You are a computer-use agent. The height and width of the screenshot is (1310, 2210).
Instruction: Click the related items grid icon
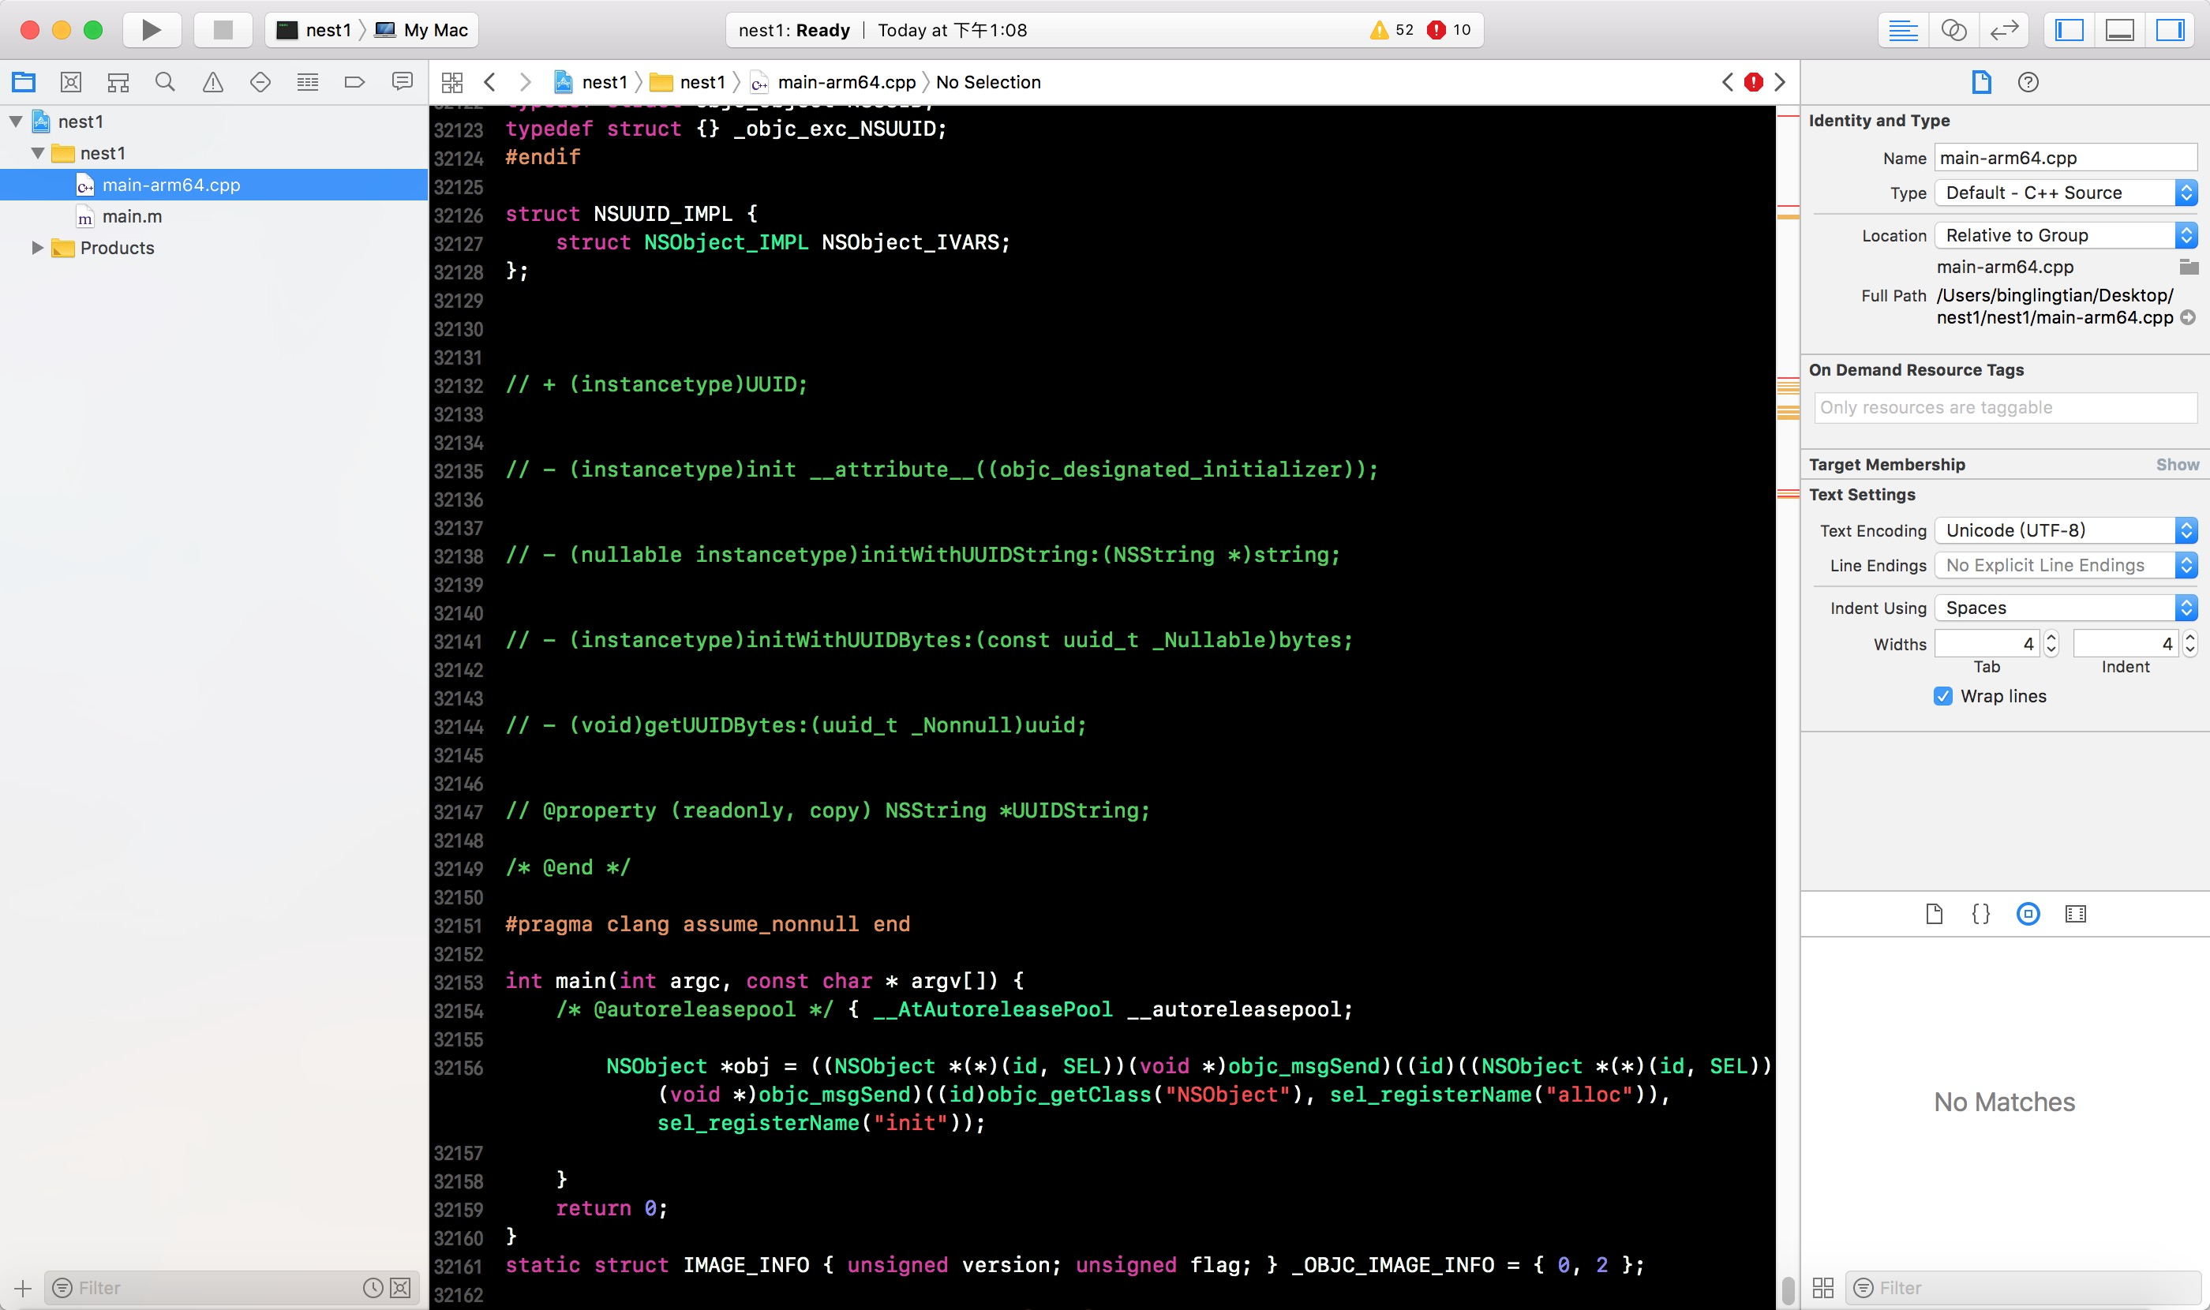coord(452,82)
